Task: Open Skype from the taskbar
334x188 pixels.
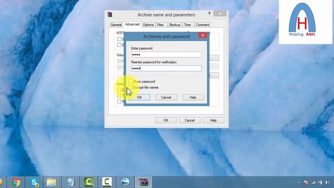Action: click(34, 182)
